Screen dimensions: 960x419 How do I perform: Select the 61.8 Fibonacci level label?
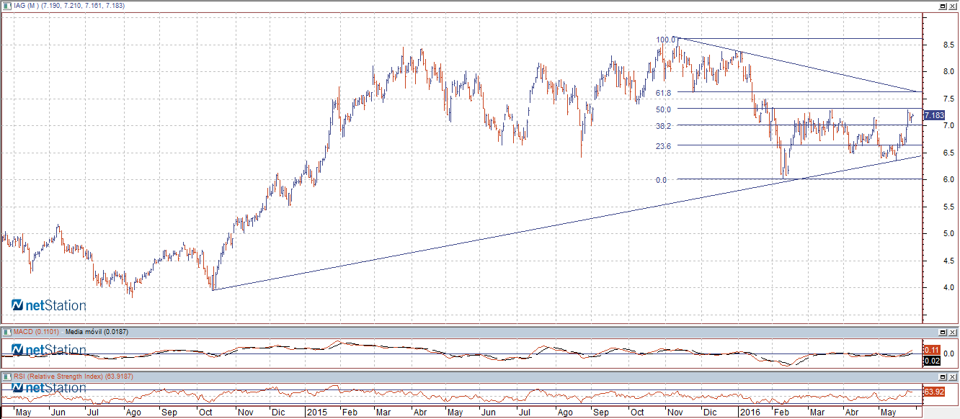point(664,93)
